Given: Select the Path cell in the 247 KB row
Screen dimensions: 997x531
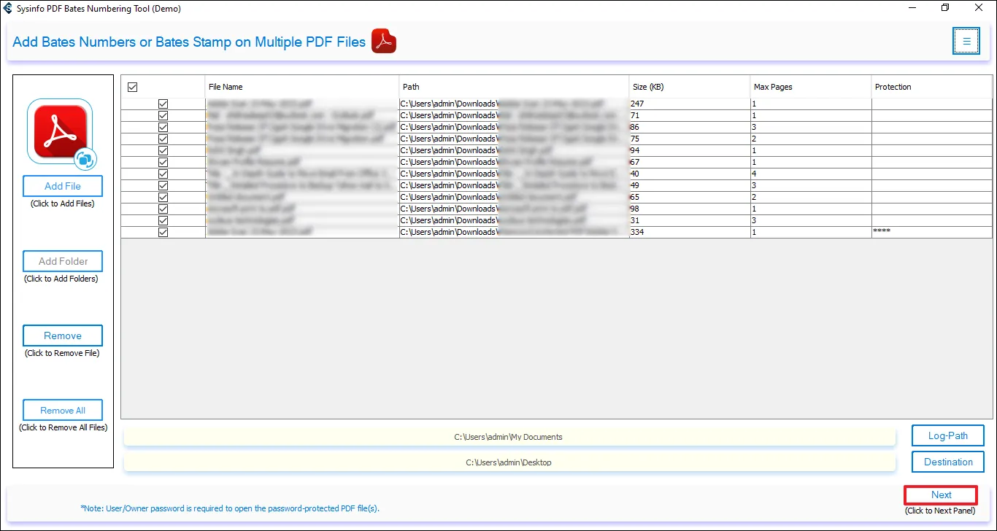Looking at the screenshot, I should pos(514,104).
